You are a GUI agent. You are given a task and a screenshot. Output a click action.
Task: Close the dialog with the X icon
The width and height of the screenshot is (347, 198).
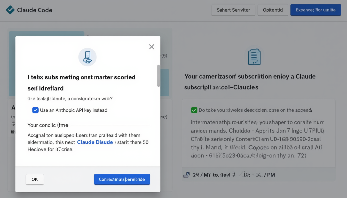tap(152, 47)
